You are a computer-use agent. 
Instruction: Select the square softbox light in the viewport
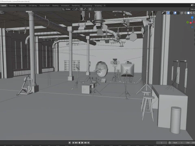127,70
